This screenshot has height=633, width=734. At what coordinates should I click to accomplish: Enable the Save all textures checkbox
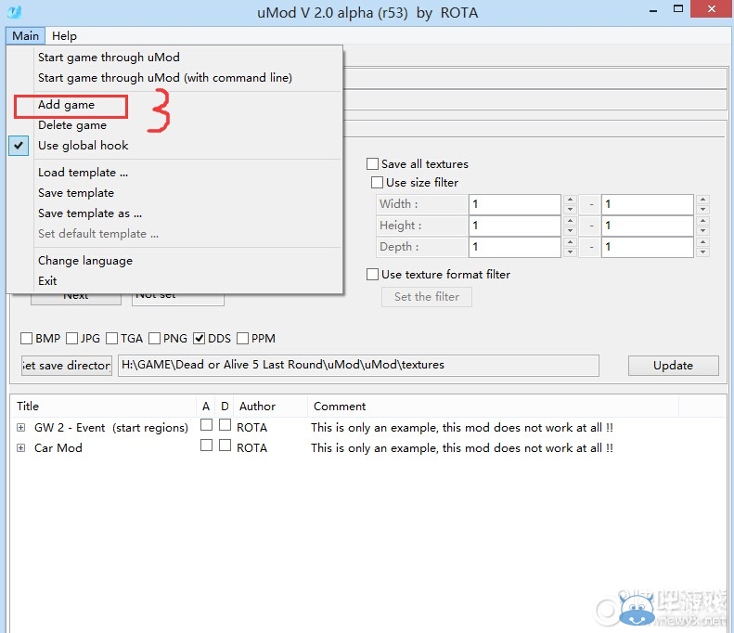tap(373, 164)
